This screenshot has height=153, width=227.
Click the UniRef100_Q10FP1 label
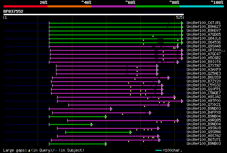[x=204, y=89]
